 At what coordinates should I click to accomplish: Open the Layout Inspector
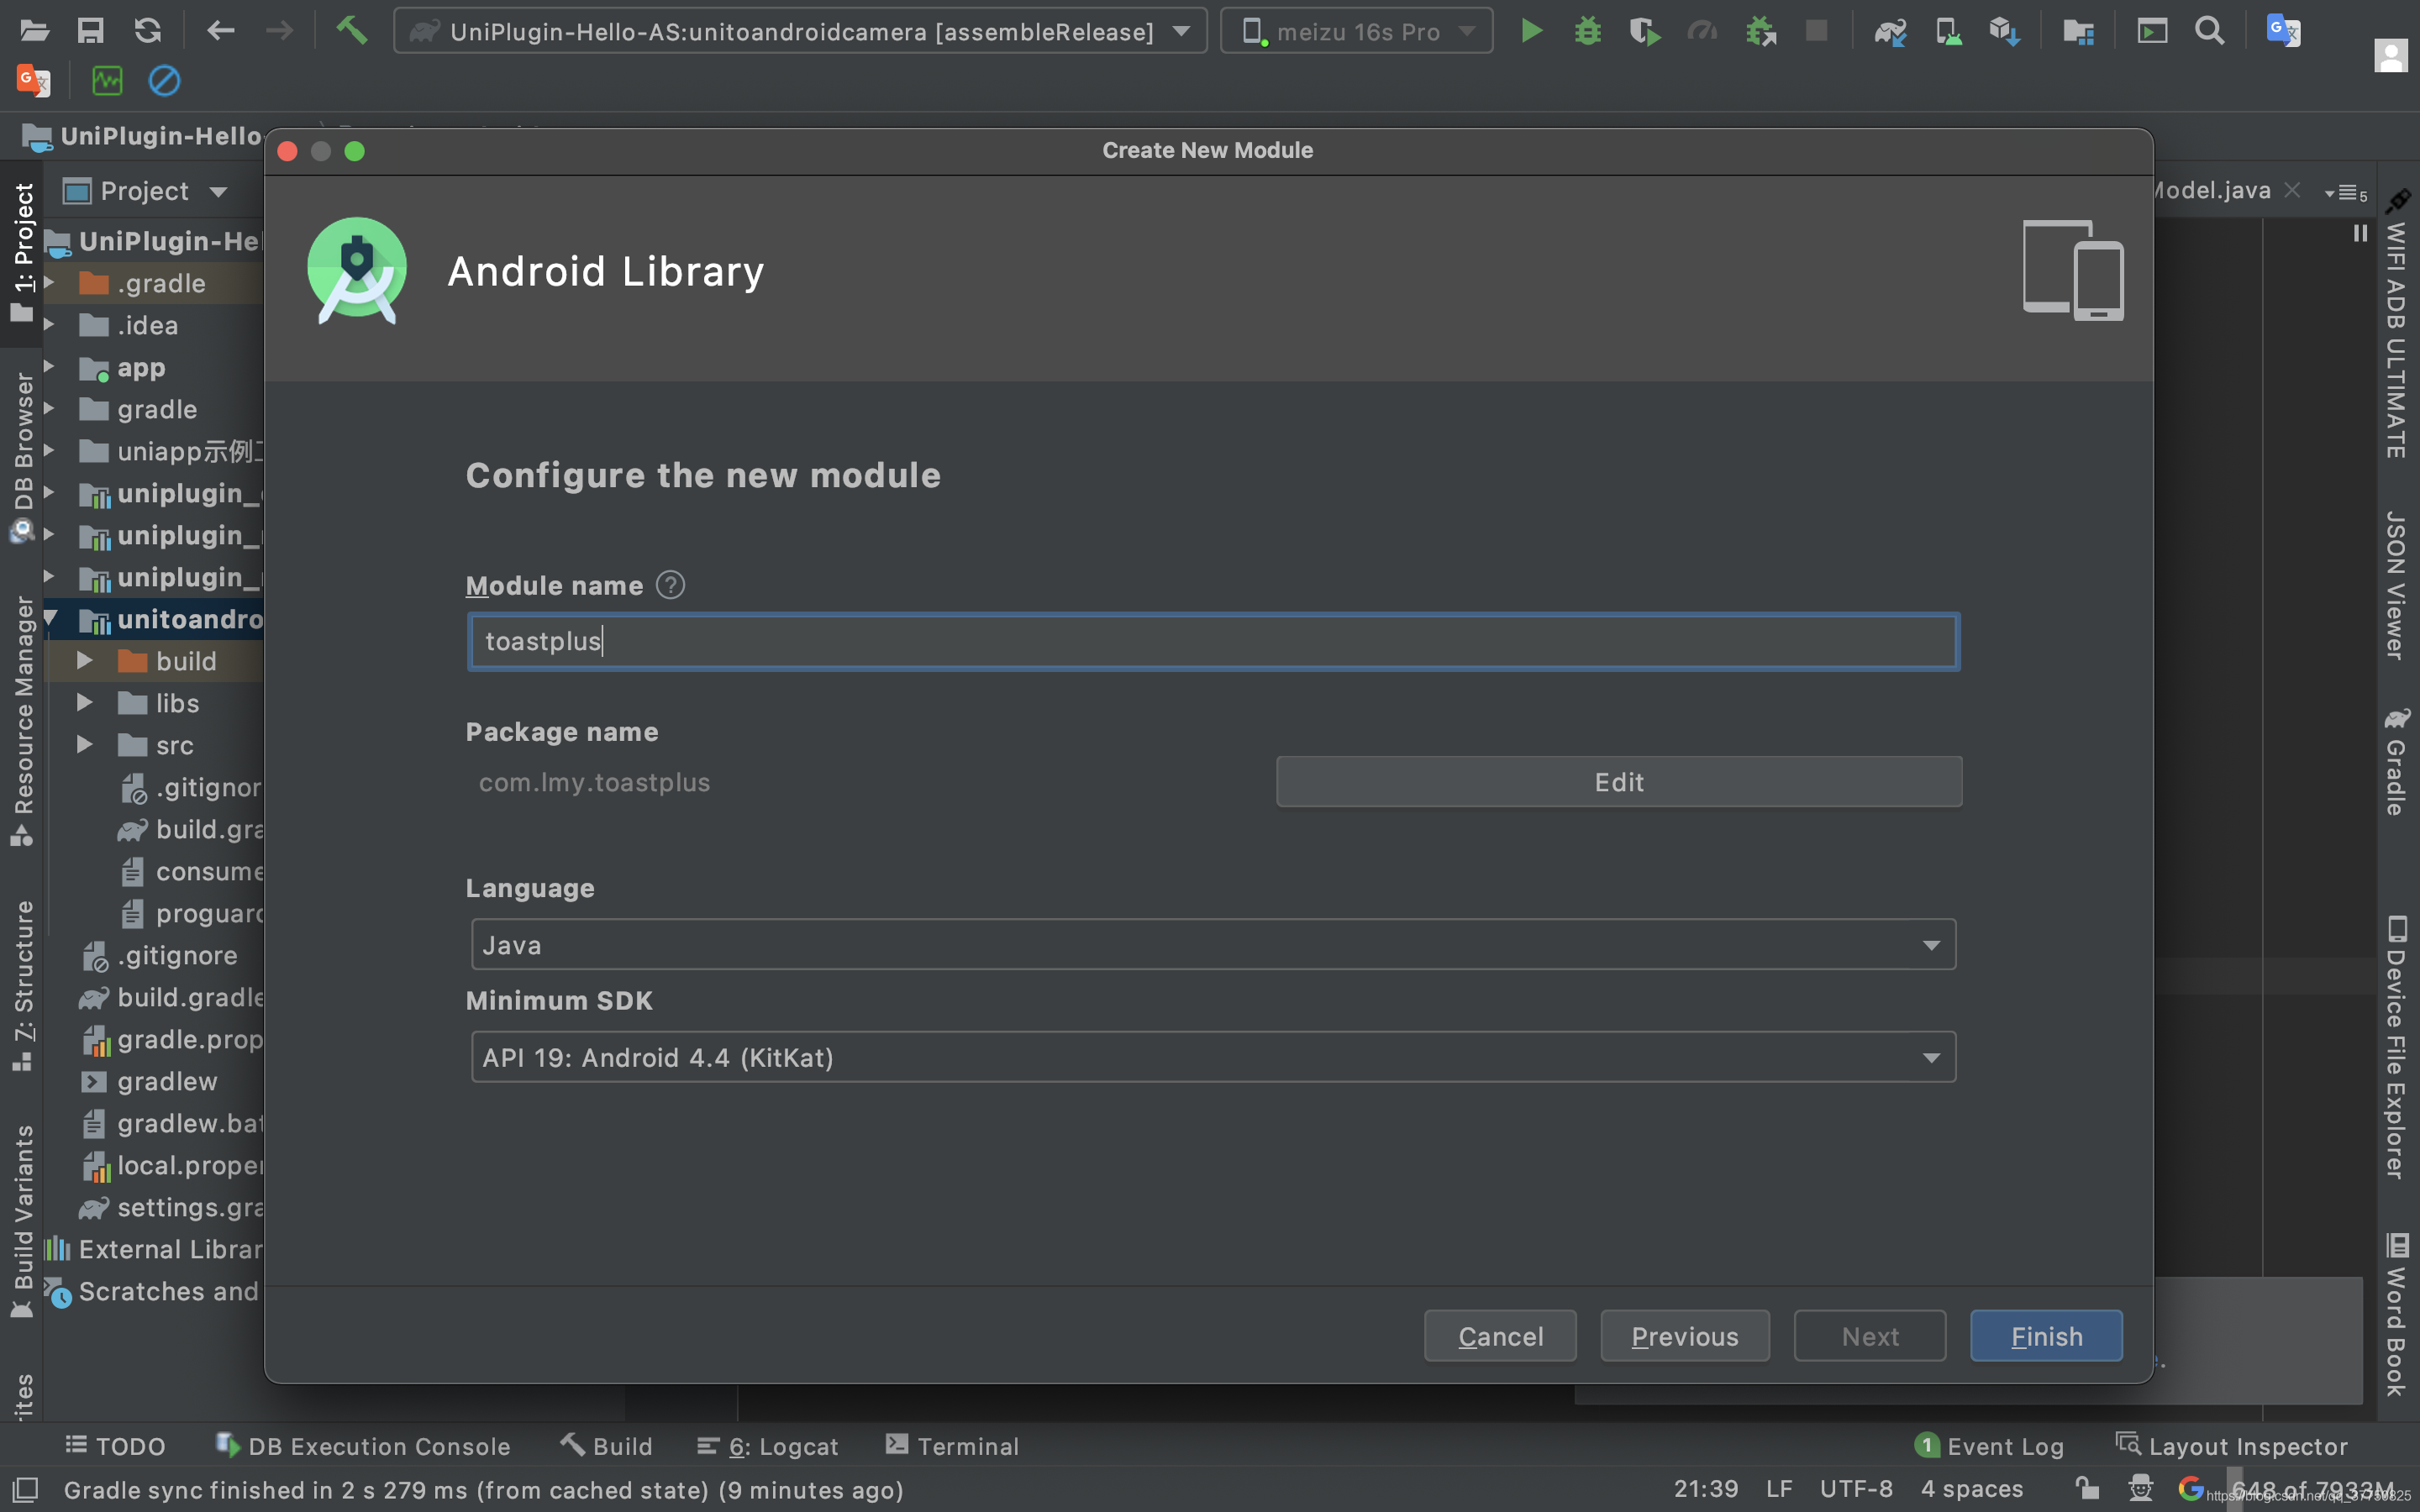(2231, 1446)
